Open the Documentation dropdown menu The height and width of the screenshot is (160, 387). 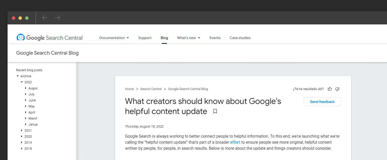(114, 38)
